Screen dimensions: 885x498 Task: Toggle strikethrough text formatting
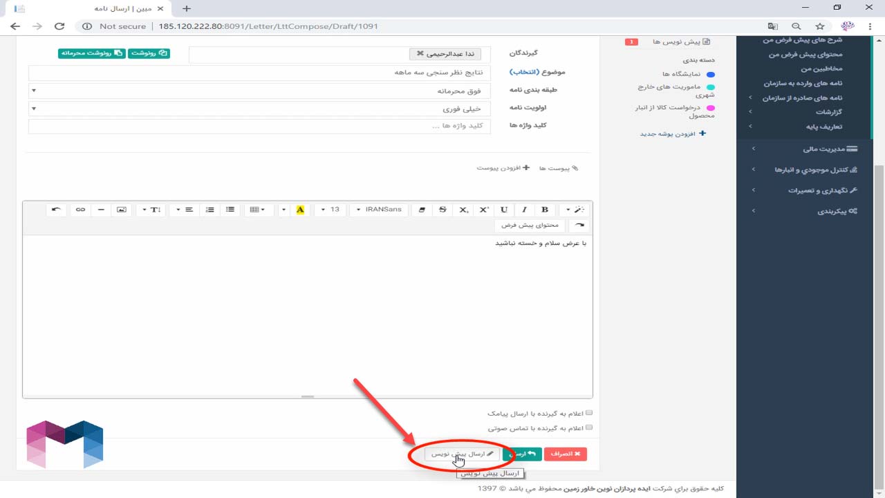442,210
